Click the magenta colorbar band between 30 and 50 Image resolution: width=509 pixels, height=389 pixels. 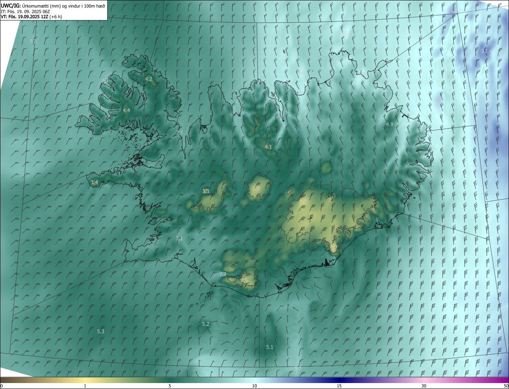[x=466, y=380]
